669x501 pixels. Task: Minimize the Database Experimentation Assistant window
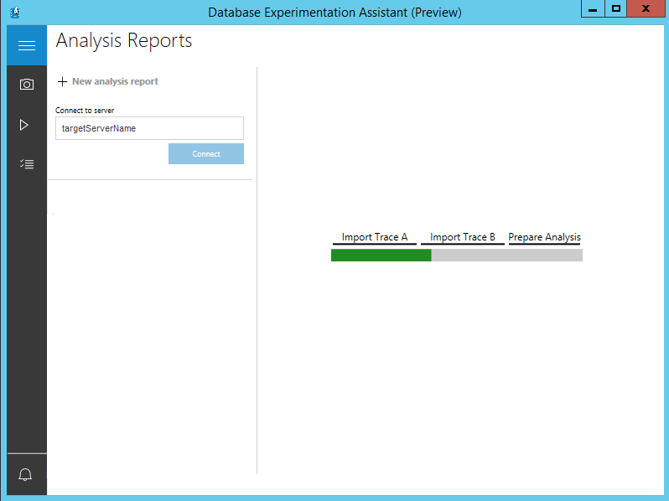pos(593,8)
